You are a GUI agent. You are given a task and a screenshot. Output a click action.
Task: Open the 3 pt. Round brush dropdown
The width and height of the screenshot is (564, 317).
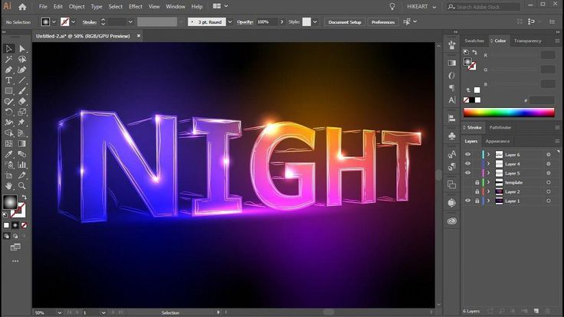tap(230, 22)
